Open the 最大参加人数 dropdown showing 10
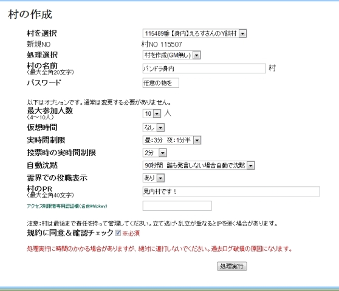The width and height of the screenshot is (339, 291). [x=152, y=113]
